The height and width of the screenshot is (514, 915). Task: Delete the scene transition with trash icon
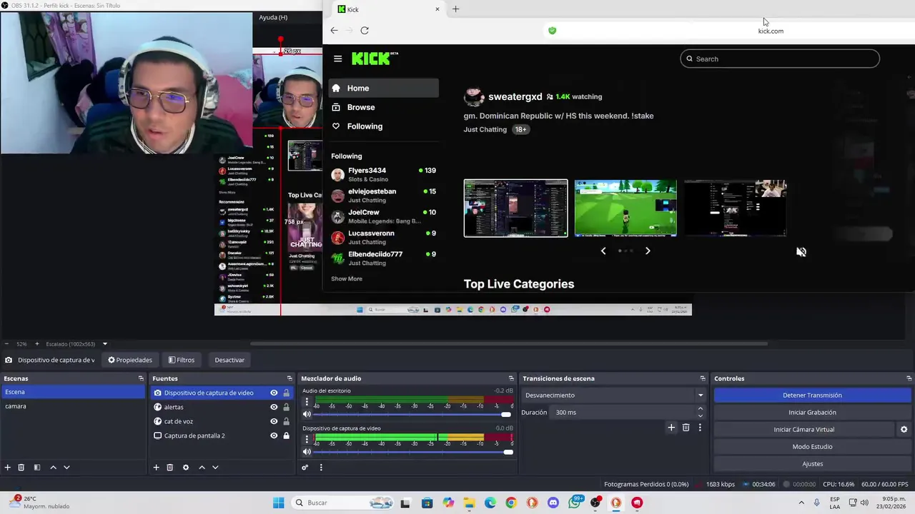pyautogui.click(x=686, y=428)
